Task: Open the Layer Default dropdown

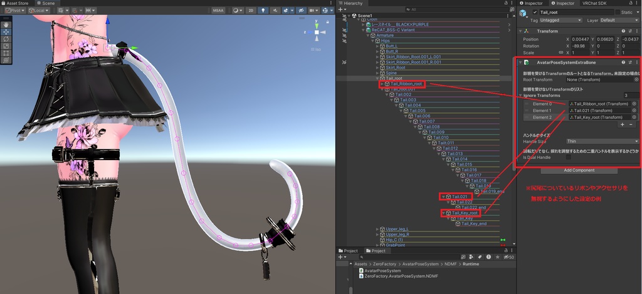Action: coord(619,20)
